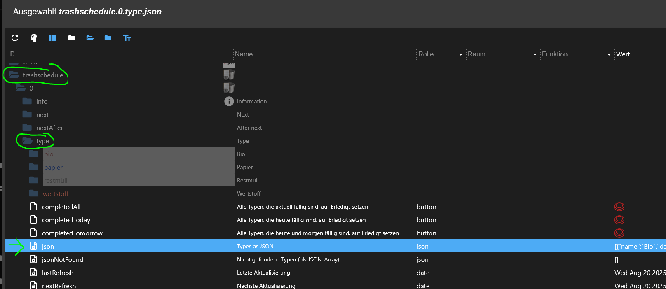
Task: Select the lastRefresh state row
Action: pos(58,273)
